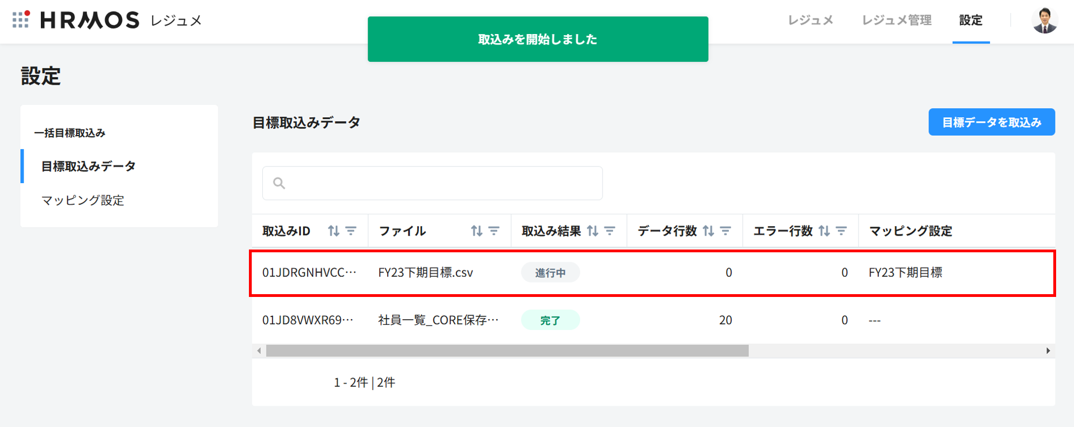Sort table by エラー行数 column
The height and width of the screenshot is (427, 1074).
[825, 231]
